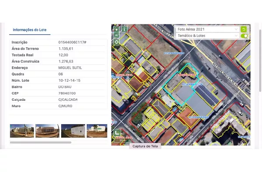Open the Foto Aérea 2021 dropdown
The image size is (262, 172).
tap(208, 30)
